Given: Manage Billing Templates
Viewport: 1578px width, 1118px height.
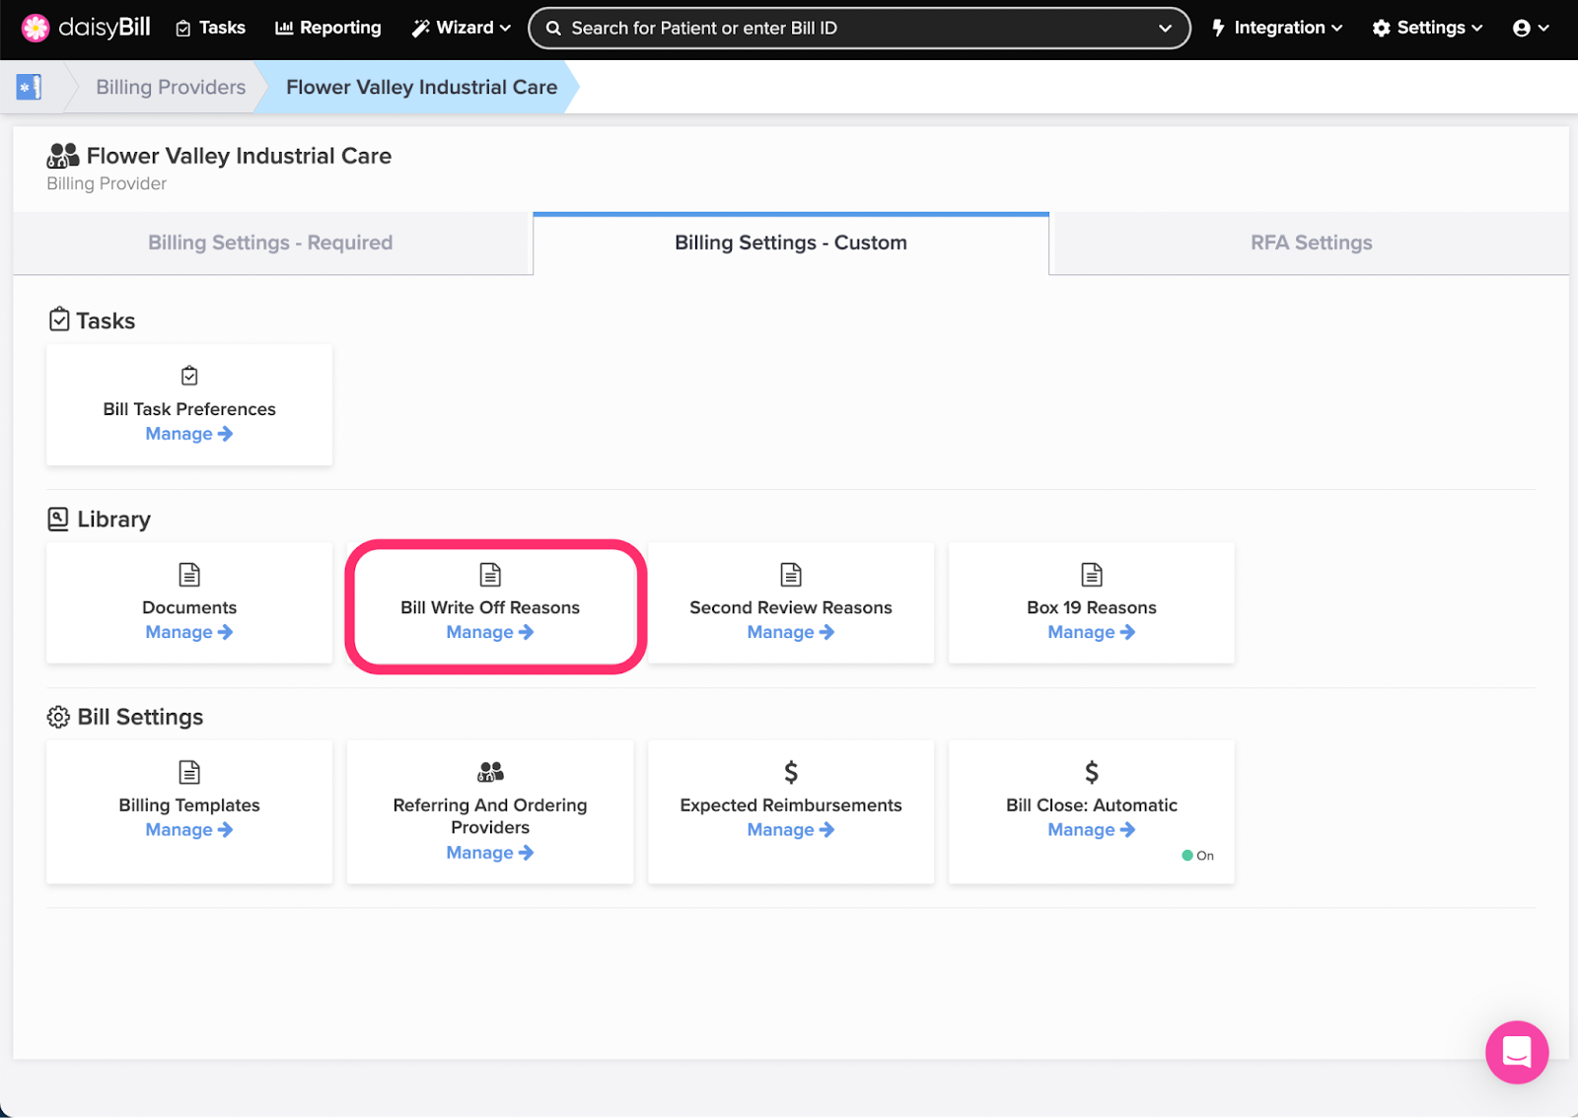Looking at the screenshot, I should point(189,830).
